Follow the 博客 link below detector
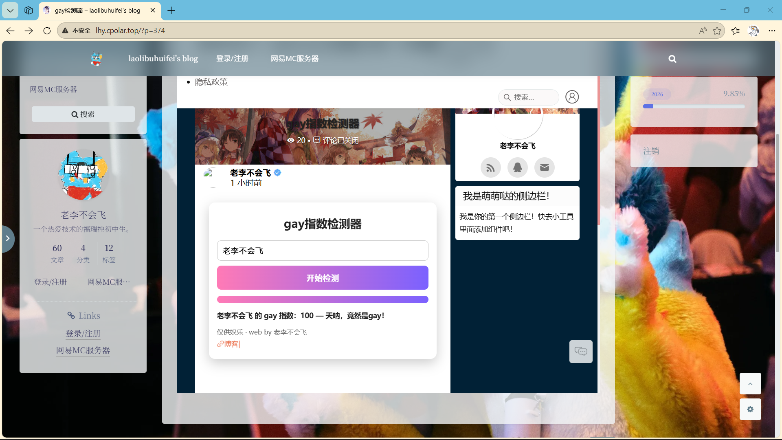Image resolution: width=782 pixels, height=440 pixels. (x=231, y=344)
